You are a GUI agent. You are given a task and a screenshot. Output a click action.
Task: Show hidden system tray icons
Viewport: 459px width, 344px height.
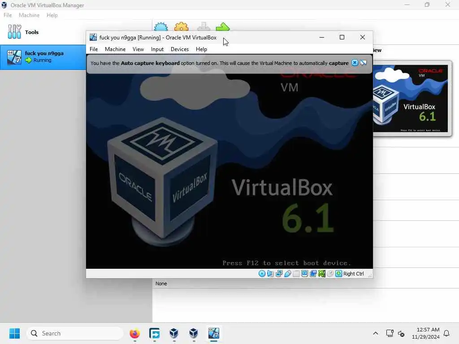pyautogui.click(x=376, y=333)
